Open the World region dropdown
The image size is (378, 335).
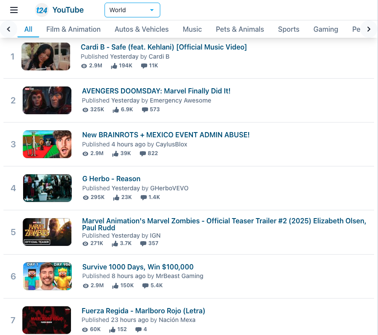[132, 10]
